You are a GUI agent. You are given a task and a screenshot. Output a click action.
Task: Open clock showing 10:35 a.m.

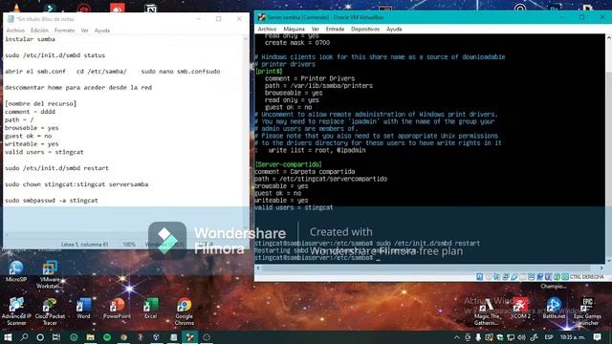click(x=573, y=337)
